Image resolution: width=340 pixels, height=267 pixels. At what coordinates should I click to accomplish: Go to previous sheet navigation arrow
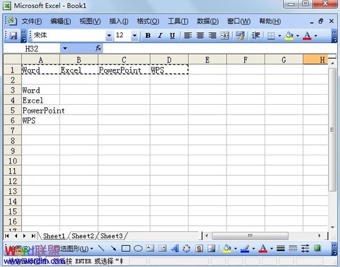[x=16, y=236]
